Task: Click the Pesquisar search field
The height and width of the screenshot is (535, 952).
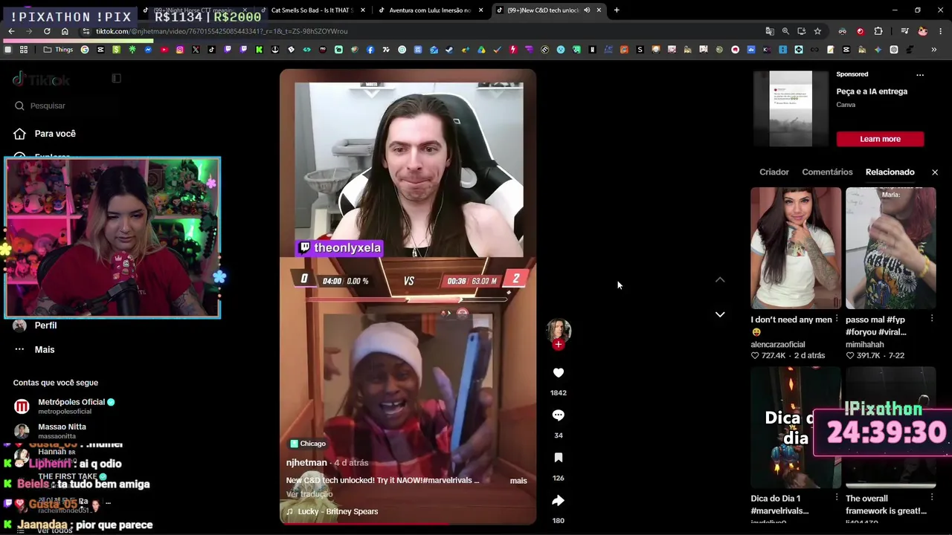Action: (67, 106)
